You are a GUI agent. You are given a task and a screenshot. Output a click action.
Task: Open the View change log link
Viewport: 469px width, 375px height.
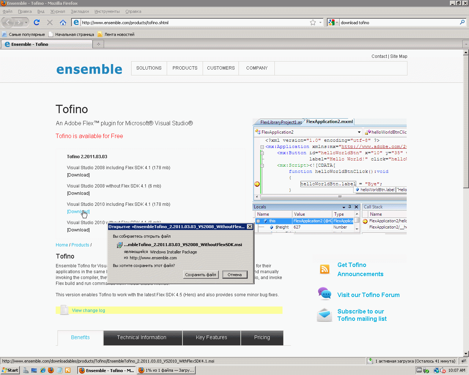88,311
